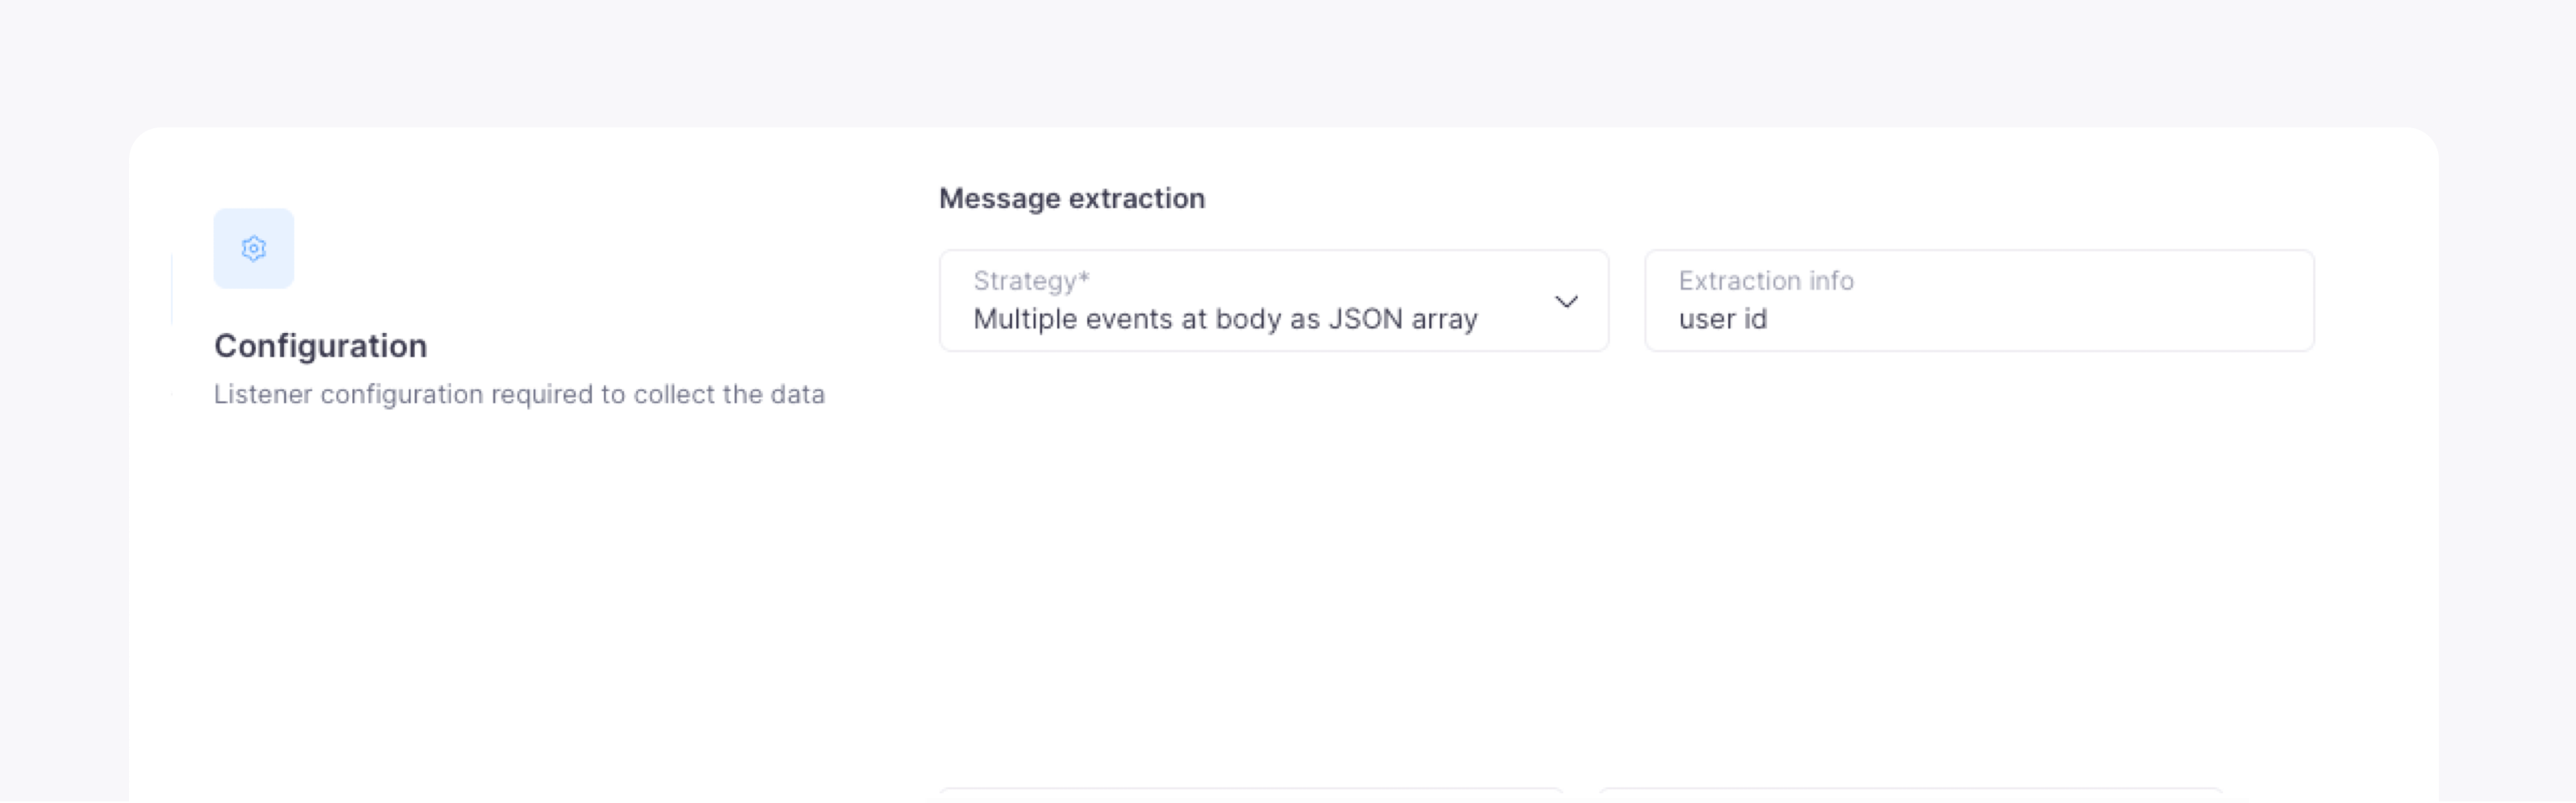The height and width of the screenshot is (803, 2576).
Task: Click the Configuration gear icon
Action: click(254, 248)
